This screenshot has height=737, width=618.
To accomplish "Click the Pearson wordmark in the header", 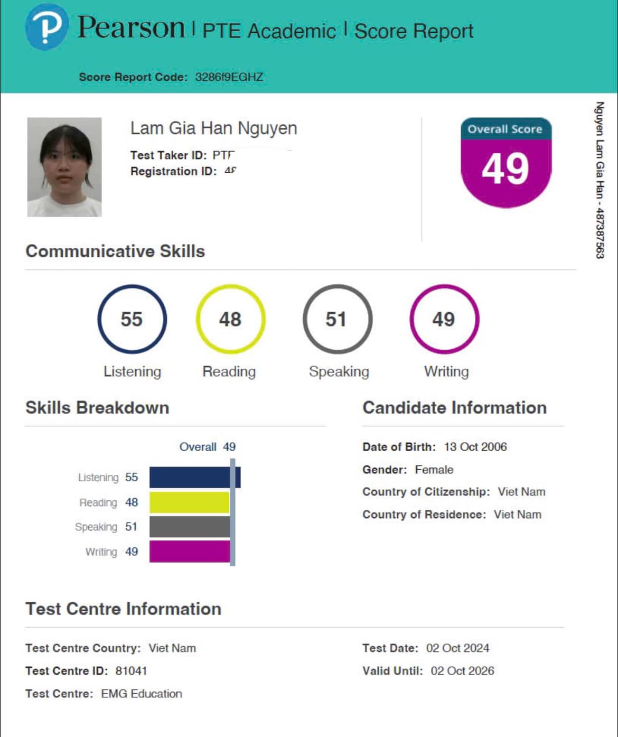I will (x=131, y=27).
